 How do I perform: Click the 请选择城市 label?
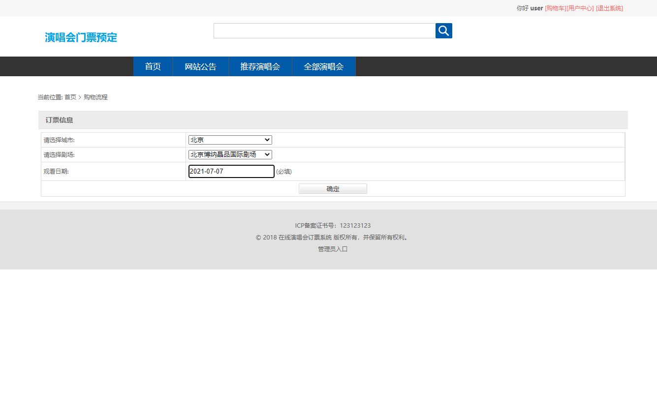pyautogui.click(x=59, y=140)
